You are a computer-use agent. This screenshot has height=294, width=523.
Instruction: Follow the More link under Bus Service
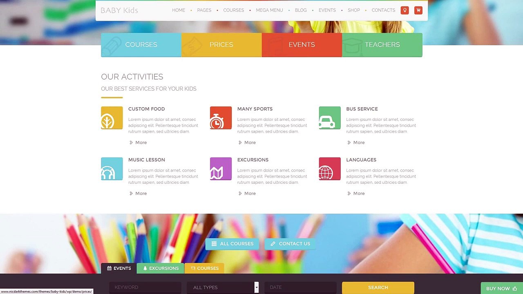click(x=356, y=143)
